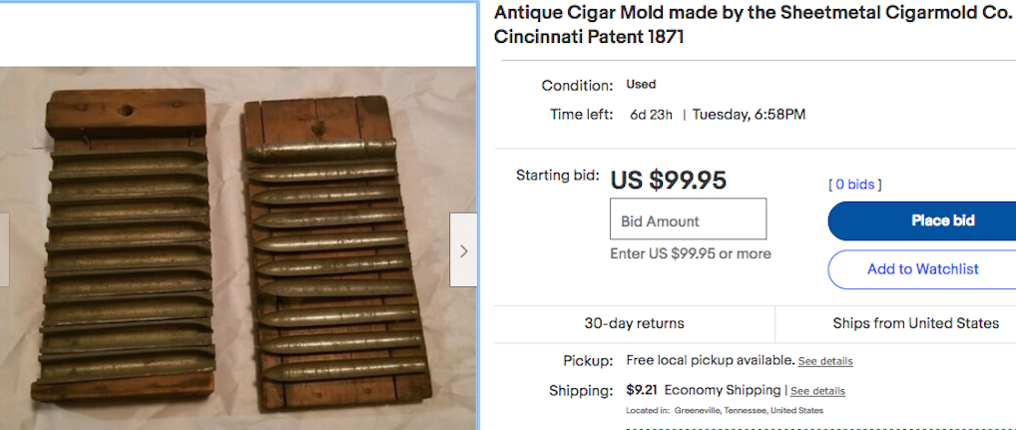Add this item to the Watchlist
1016x430 pixels.
tap(921, 269)
